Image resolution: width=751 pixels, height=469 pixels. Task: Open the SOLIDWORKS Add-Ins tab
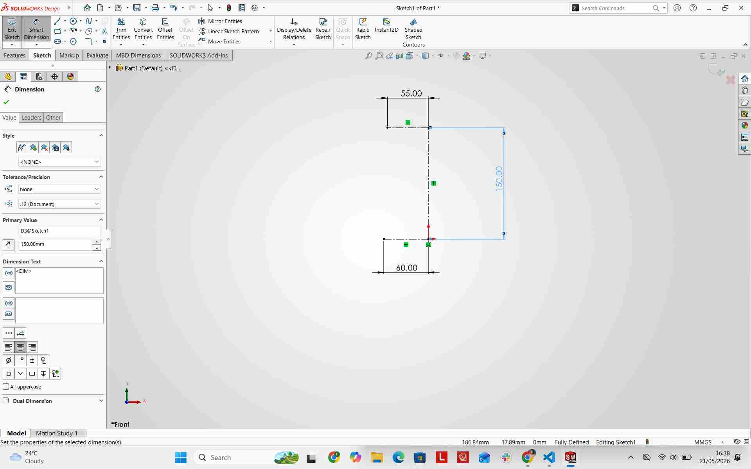[x=199, y=55]
